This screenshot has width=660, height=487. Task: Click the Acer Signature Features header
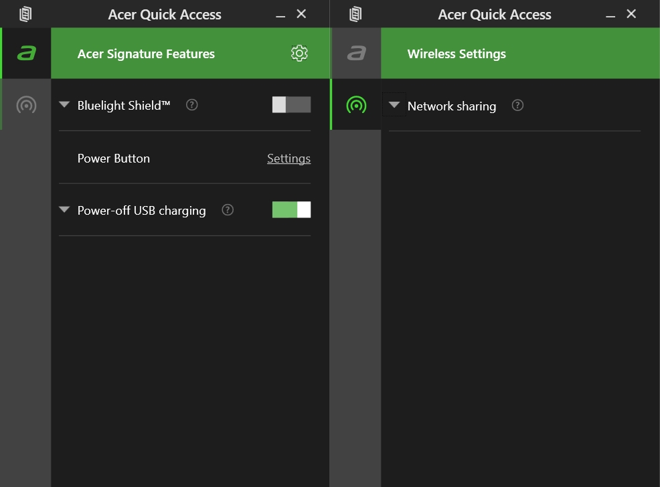146,54
